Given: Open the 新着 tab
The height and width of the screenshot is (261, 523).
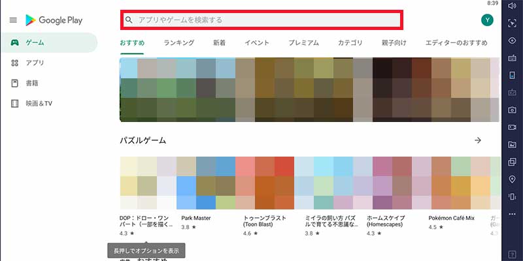Looking at the screenshot, I should point(220,42).
